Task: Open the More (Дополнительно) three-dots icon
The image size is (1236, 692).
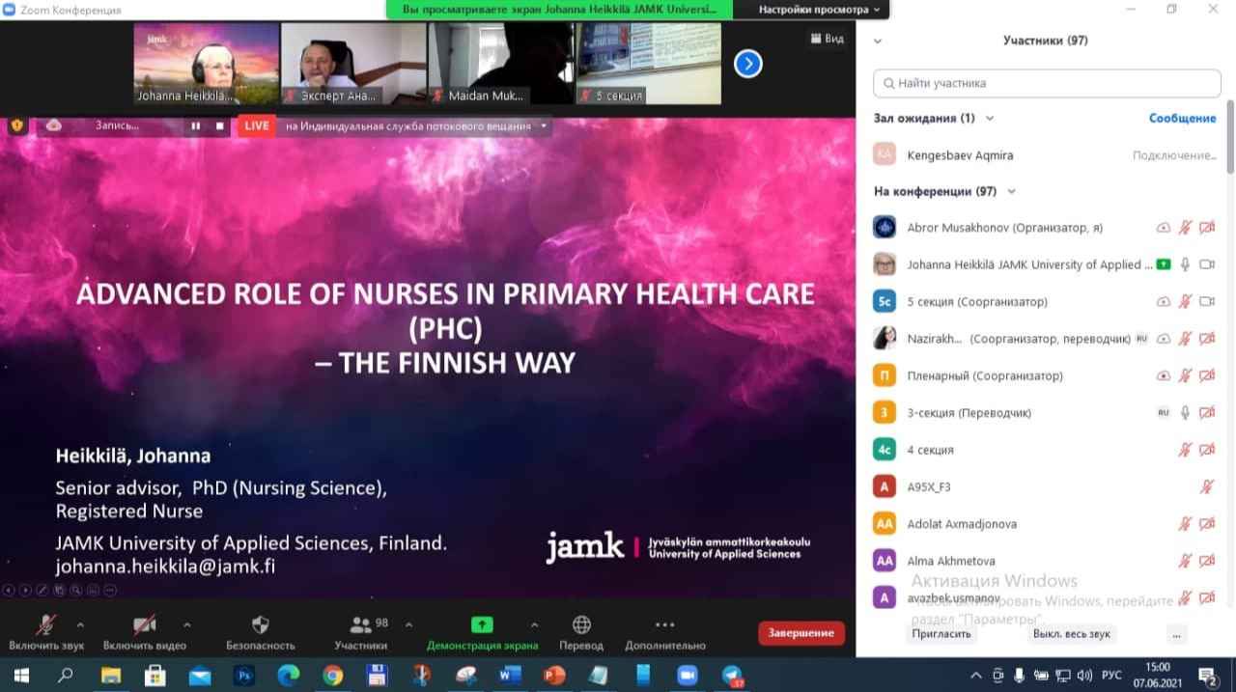Action: coord(664,625)
